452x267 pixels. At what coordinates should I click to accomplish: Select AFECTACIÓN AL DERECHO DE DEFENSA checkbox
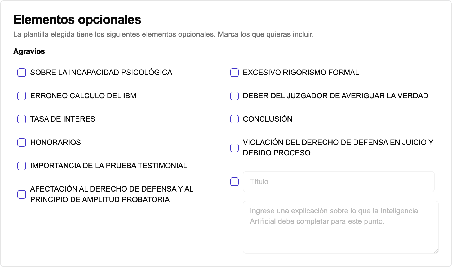click(x=22, y=194)
